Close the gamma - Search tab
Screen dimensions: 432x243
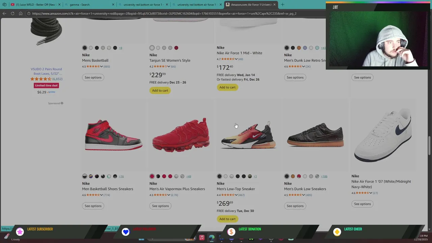pyautogui.click(x=113, y=5)
